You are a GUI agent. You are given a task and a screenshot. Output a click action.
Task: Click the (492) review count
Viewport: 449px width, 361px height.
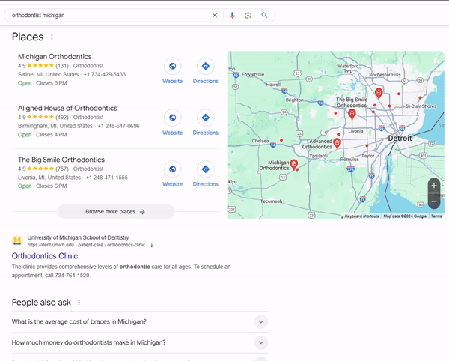(62, 118)
